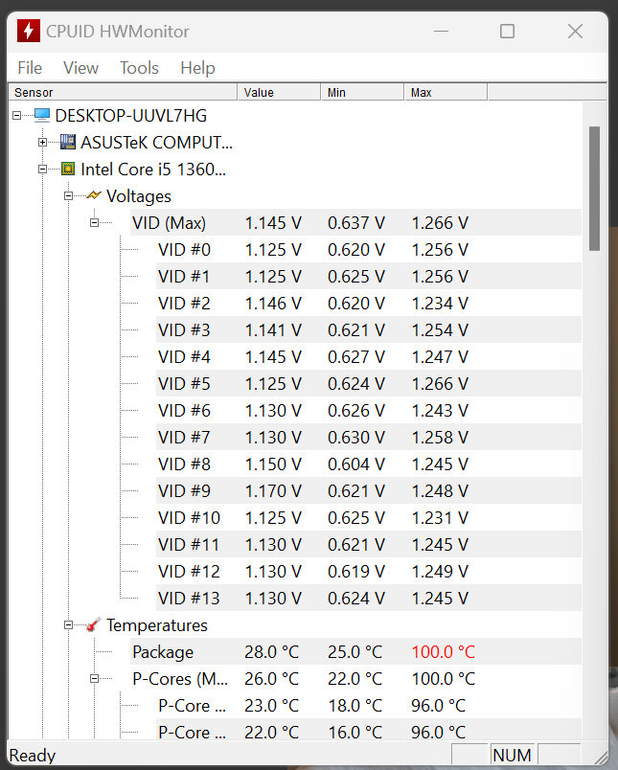Image resolution: width=618 pixels, height=770 pixels.
Task: Maximize the HWMonitor window
Action: coord(507,32)
